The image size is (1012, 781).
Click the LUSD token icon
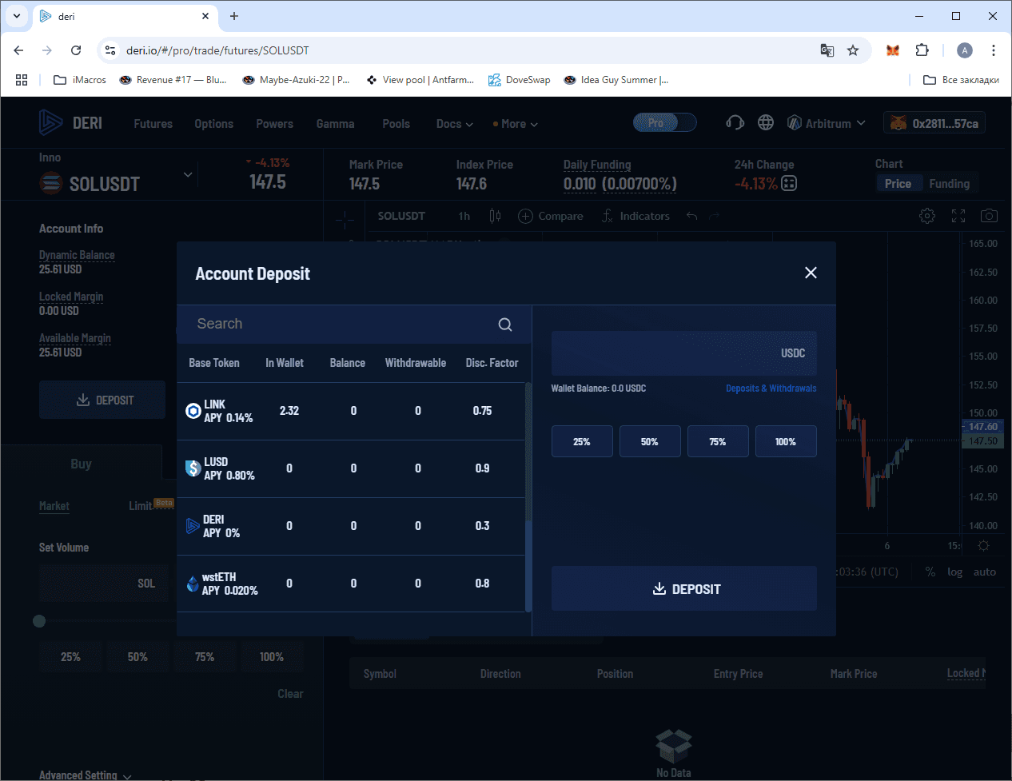[193, 468]
